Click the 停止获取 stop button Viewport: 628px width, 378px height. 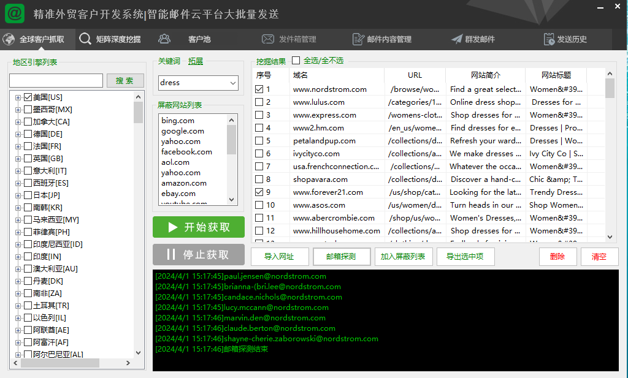click(x=199, y=254)
